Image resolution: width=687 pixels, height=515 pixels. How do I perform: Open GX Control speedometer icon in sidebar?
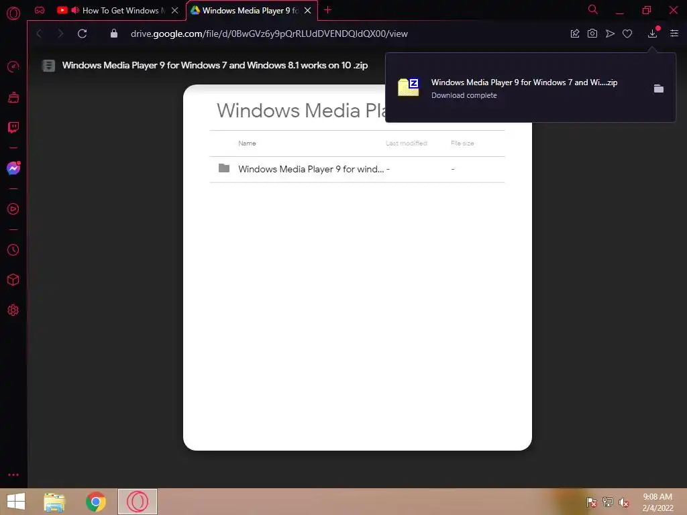click(13, 66)
